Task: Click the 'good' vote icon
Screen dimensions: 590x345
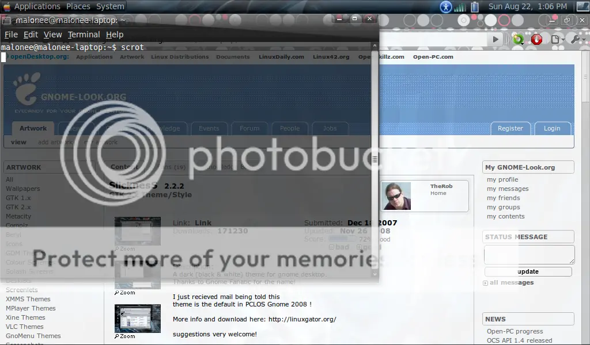Action: pyautogui.click(x=360, y=247)
